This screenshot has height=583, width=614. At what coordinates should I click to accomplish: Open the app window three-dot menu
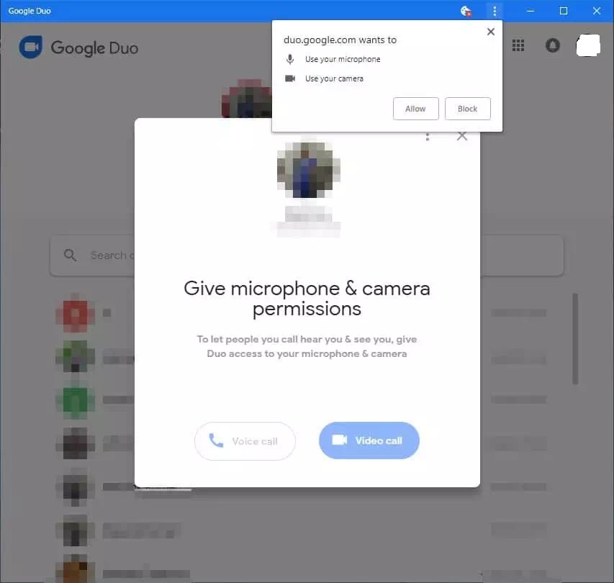tap(495, 11)
